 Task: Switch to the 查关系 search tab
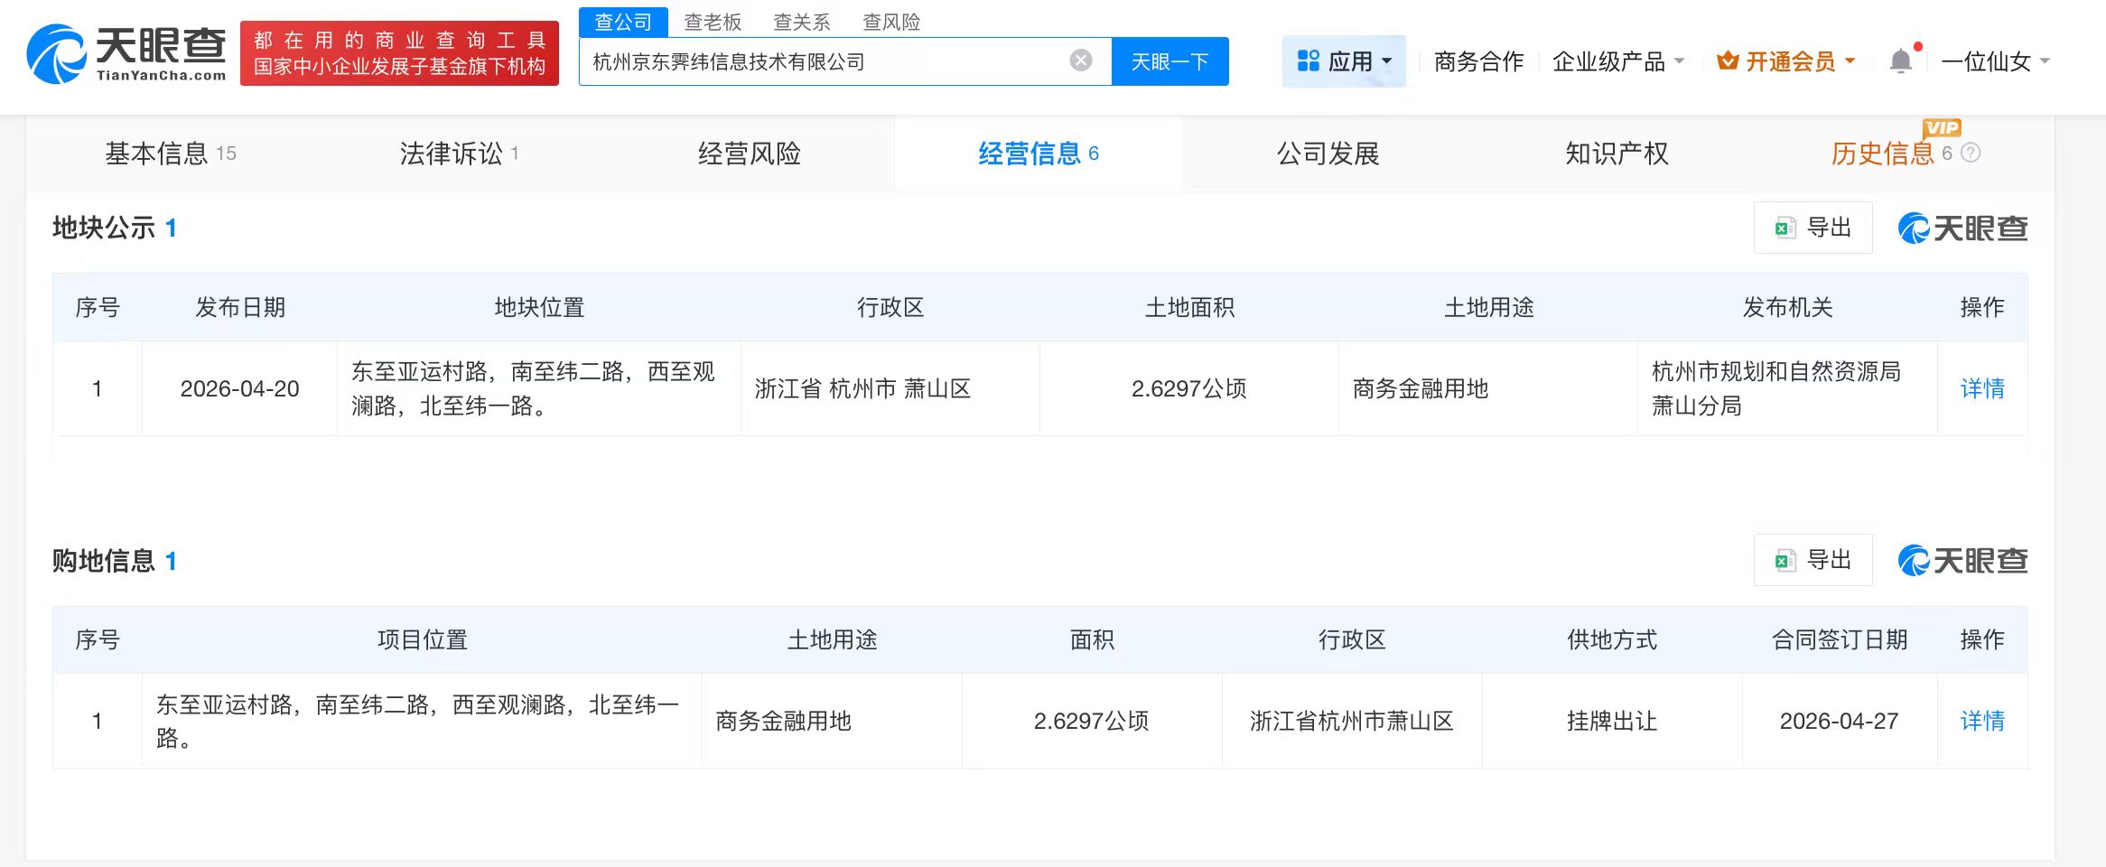(x=802, y=22)
